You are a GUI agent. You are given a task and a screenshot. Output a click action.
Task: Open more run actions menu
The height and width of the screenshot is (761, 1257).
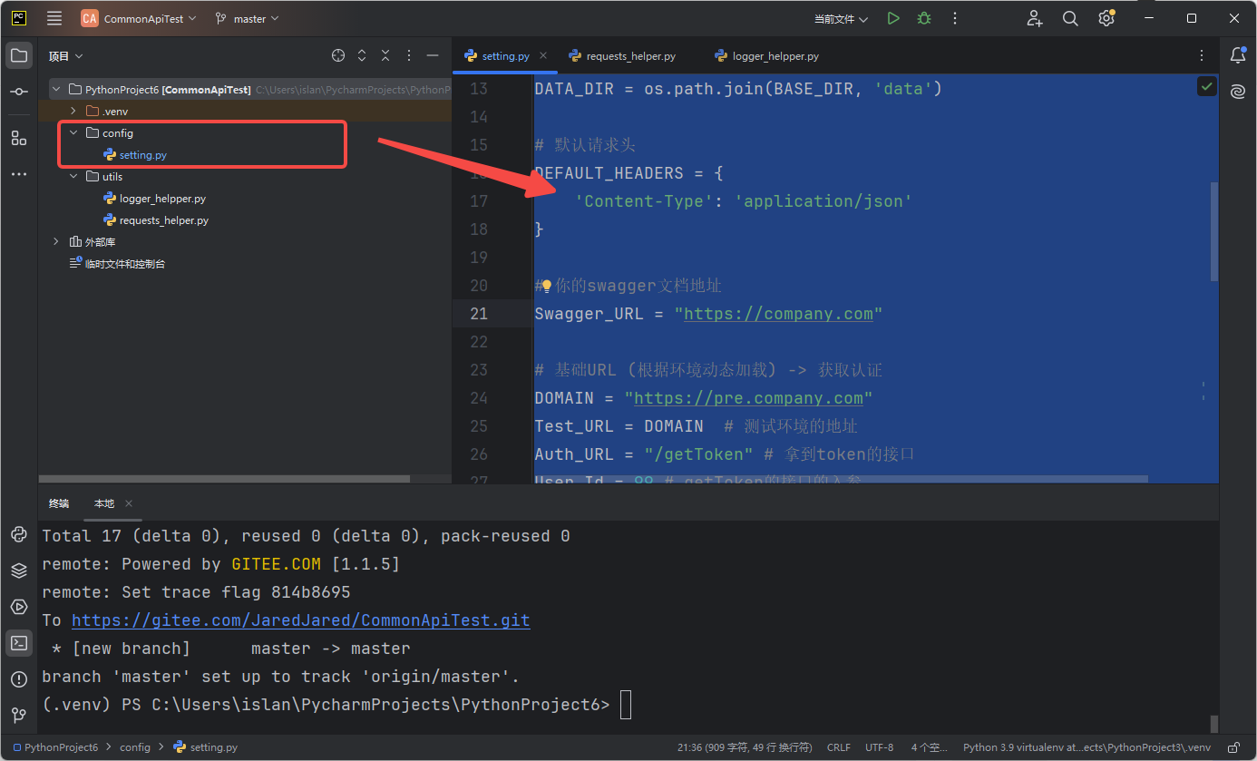click(954, 18)
